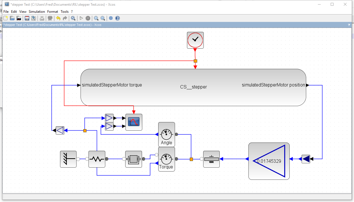Viewport: 354px width, 202px height.
Task: Zoom out using the magnifier minus icon
Action: click(103, 18)
